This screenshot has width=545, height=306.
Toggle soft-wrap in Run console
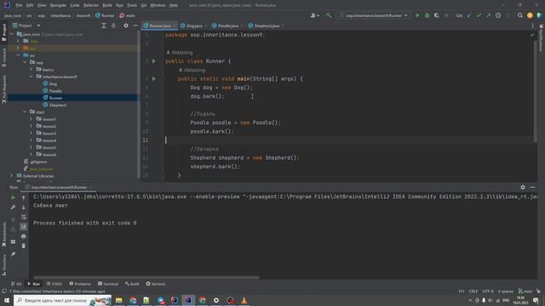click(24, 218)
